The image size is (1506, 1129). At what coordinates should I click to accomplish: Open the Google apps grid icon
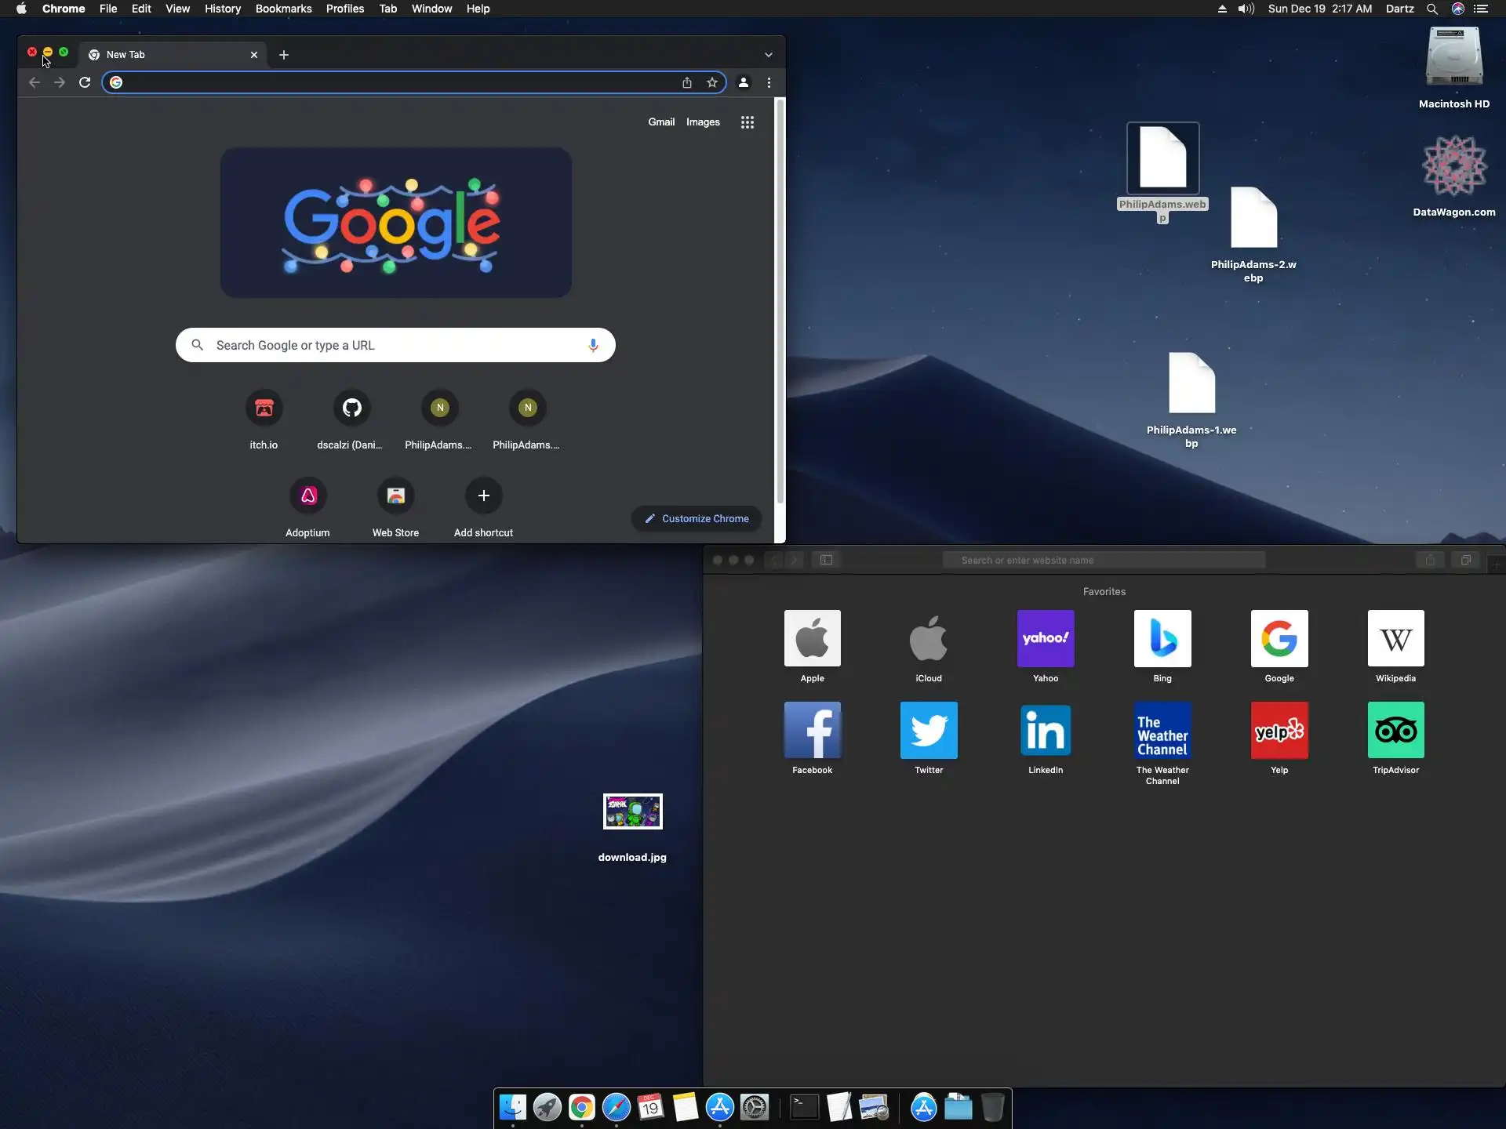click(747, 122)
